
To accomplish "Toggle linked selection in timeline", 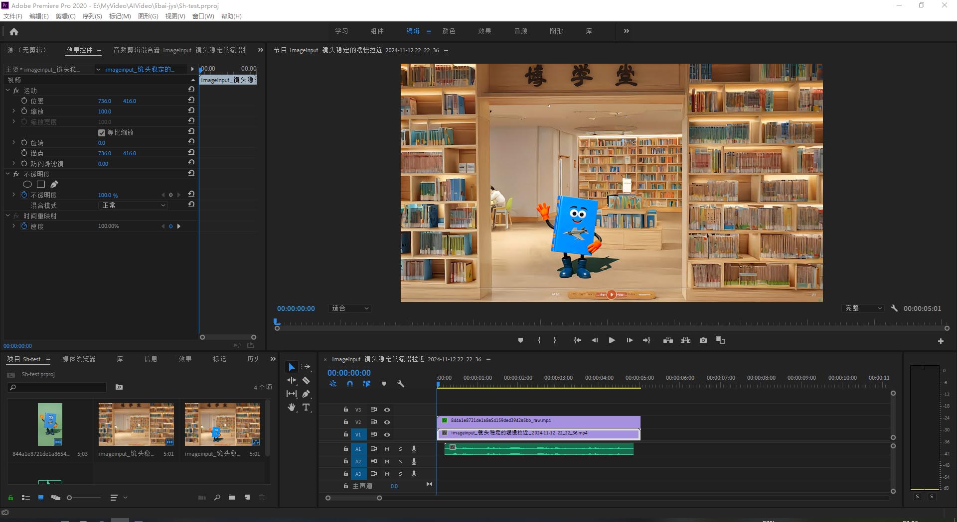I will [367, 384].
